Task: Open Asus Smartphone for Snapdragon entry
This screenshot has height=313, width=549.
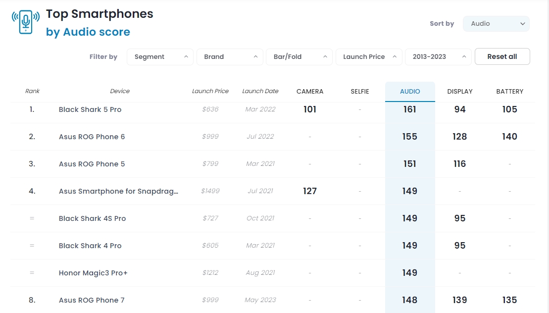Action: coord(118,191)
